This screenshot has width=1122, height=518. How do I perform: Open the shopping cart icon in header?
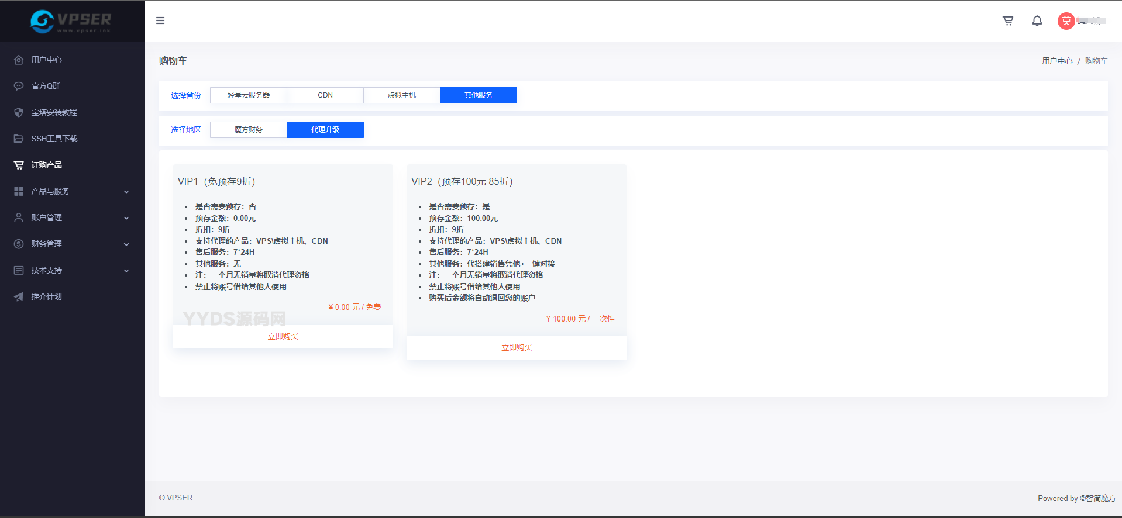point(1008,20)
